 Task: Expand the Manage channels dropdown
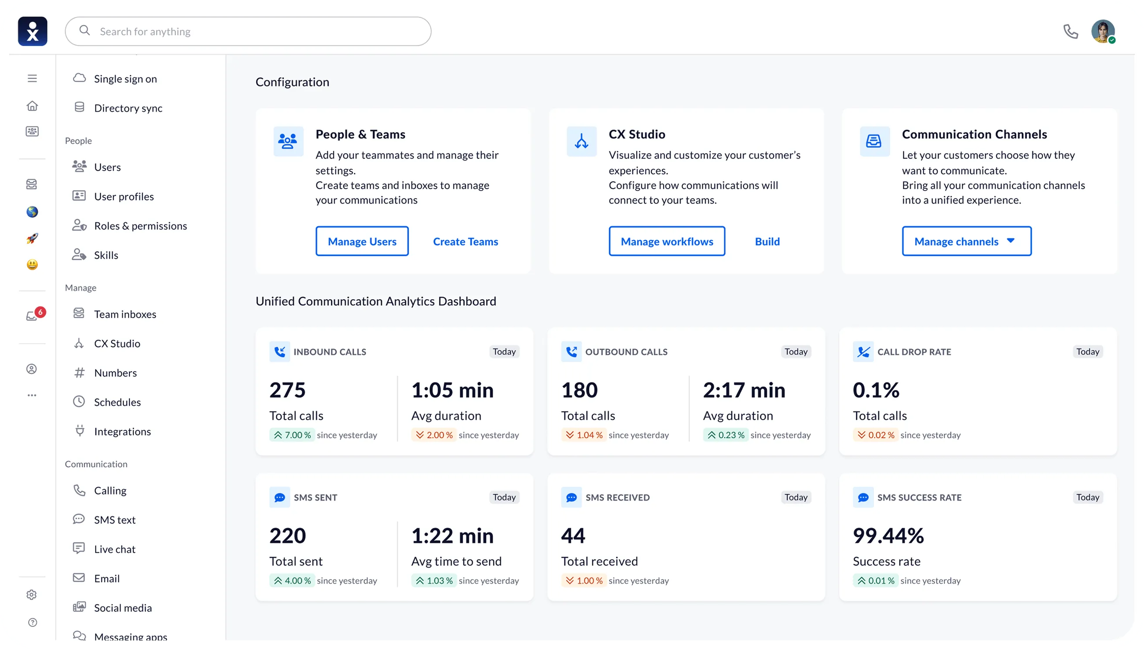(967, 241)
